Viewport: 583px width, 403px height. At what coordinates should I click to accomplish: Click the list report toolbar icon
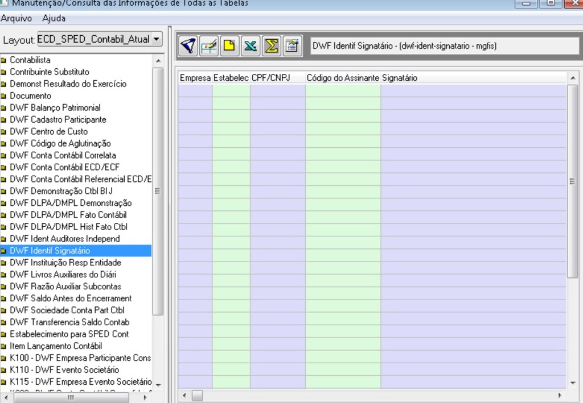click(x=292, y=46)
